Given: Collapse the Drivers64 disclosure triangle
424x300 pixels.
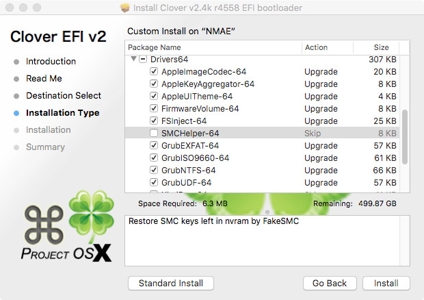Looking at the screenshot, I should tap(133, 59).
